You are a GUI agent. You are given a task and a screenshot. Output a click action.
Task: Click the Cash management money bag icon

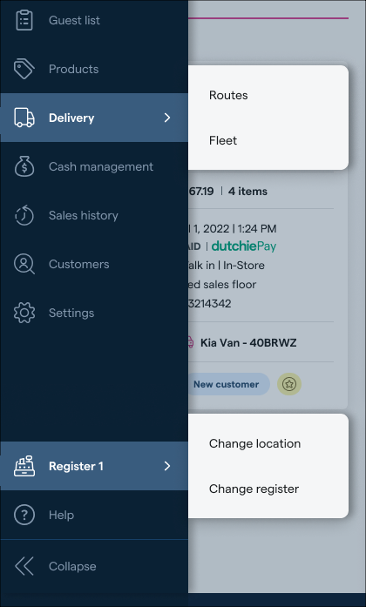[24, 166]
